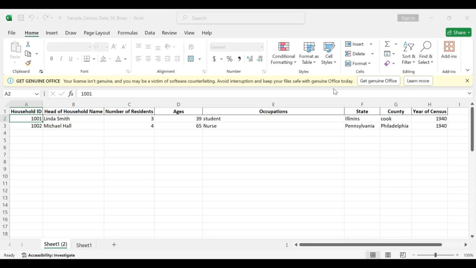
Task: Apply the font color A swatch
Action: coord(119,59)
